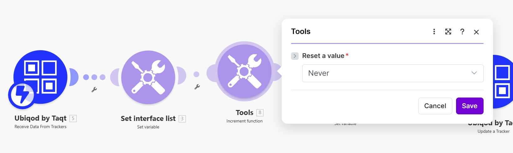
Task: Click the lightning bolt instant trigger icon
Action: (x=22, y=95)
